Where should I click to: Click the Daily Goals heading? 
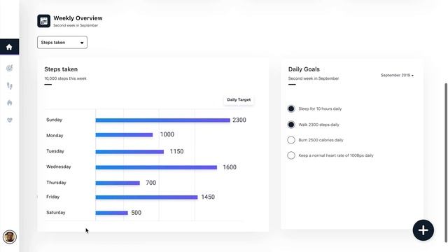click(304, 69)
